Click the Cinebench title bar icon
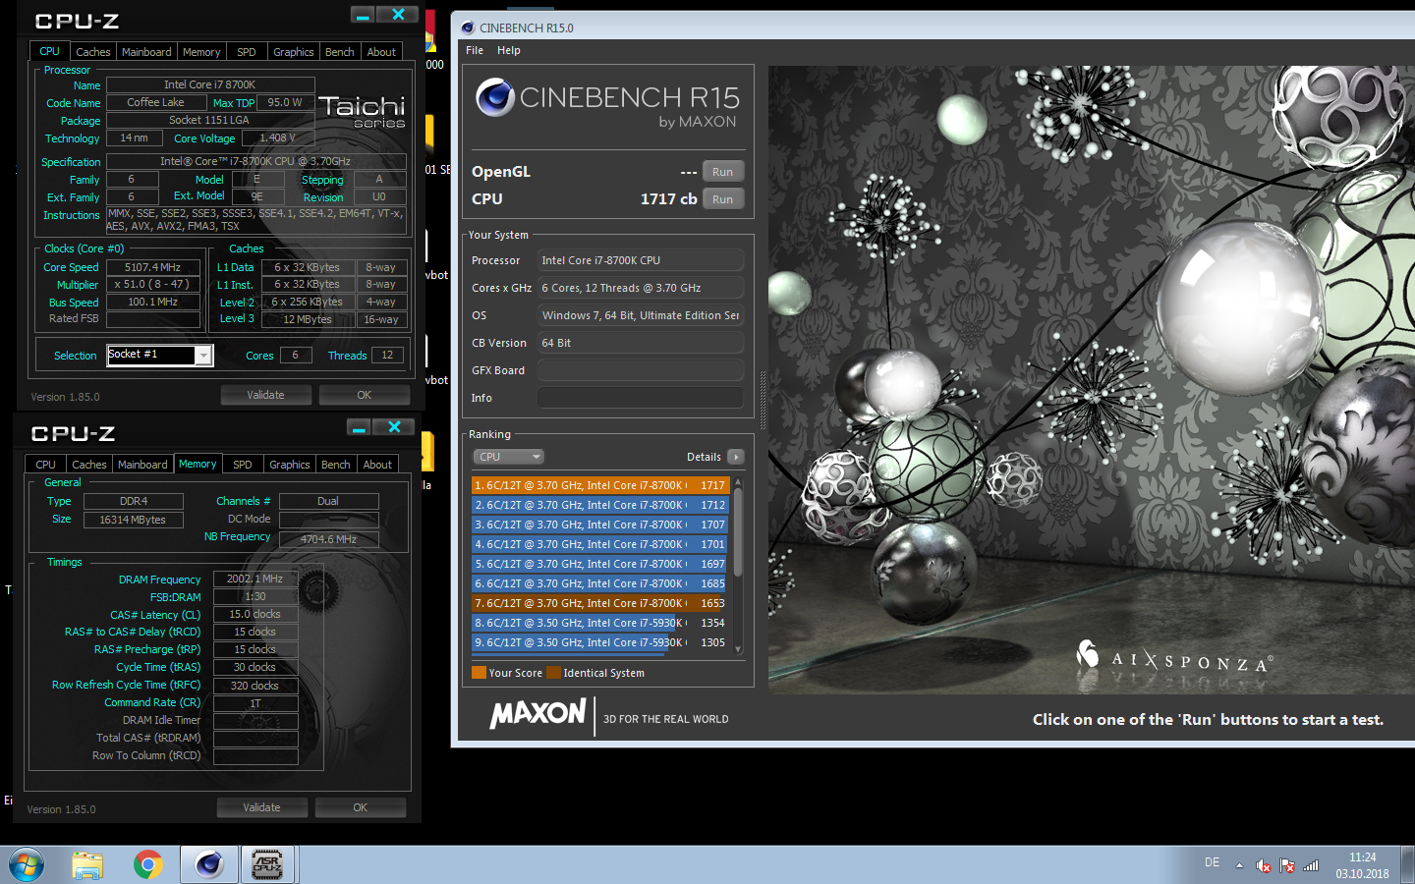Image resolution: width=1415 pixels, height=884 pixels. [468, 28]
